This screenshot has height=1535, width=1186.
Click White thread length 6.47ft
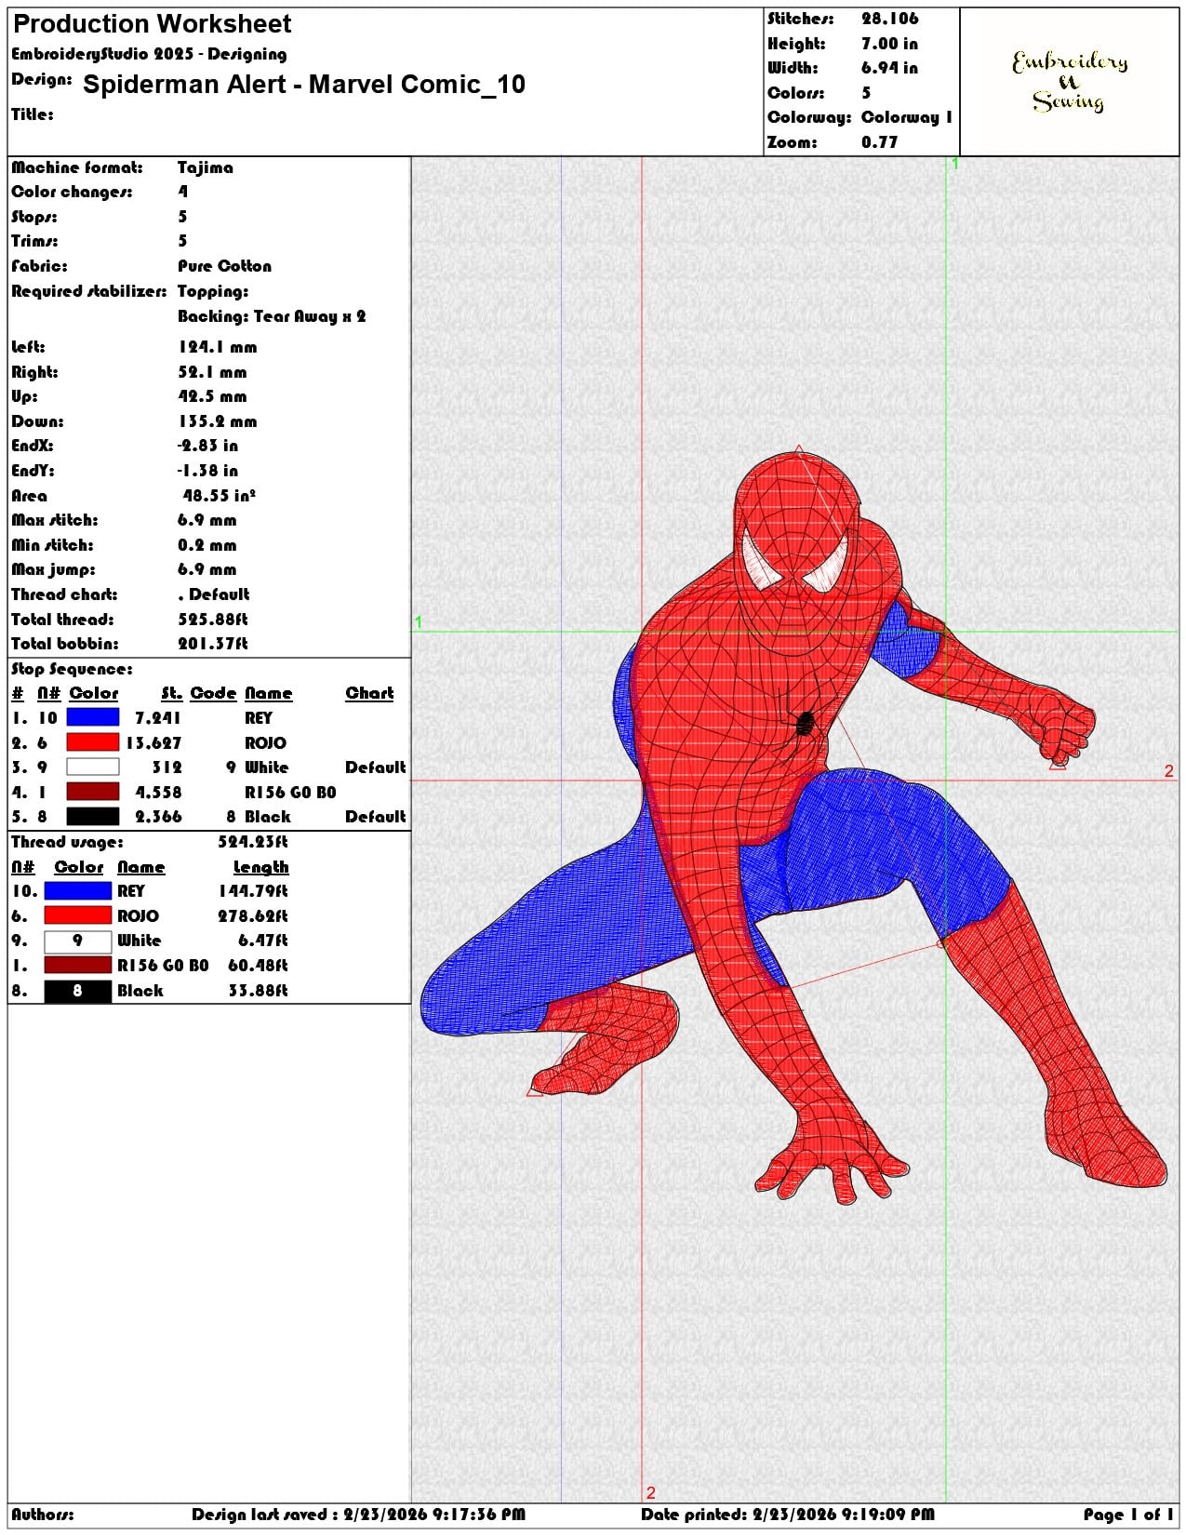(x=263, y=941)
